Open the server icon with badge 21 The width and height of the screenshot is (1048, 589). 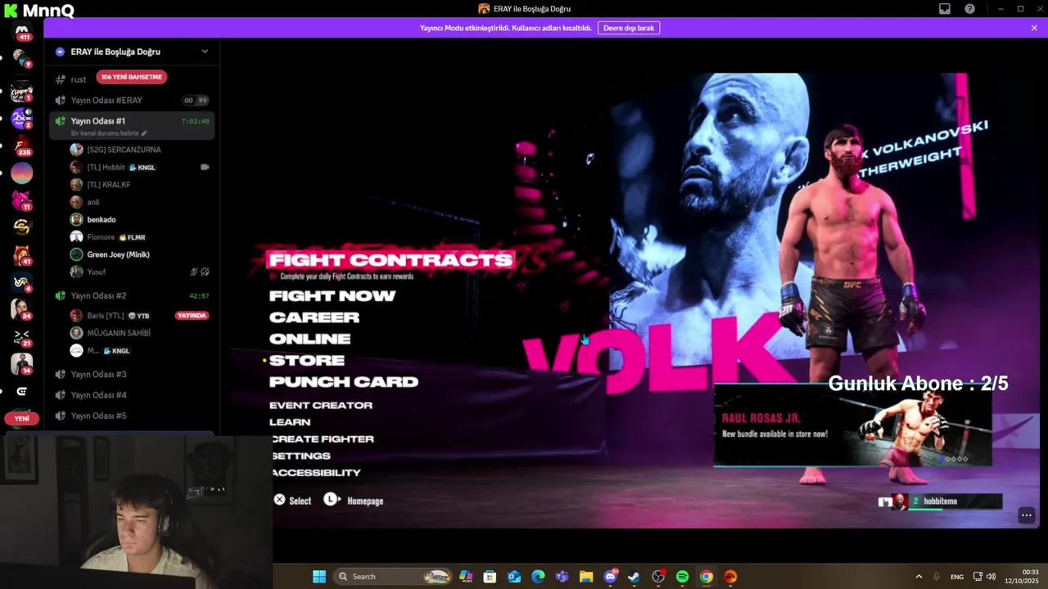22,336
